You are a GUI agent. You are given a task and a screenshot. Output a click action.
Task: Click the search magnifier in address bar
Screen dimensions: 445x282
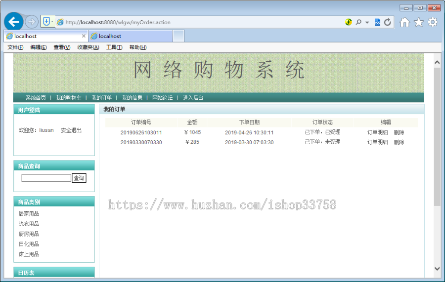pyautogui.click(x=358, y=22)
